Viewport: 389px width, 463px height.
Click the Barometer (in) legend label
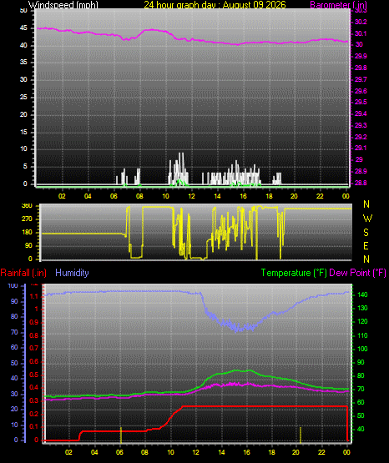click(x=338, y=5)
